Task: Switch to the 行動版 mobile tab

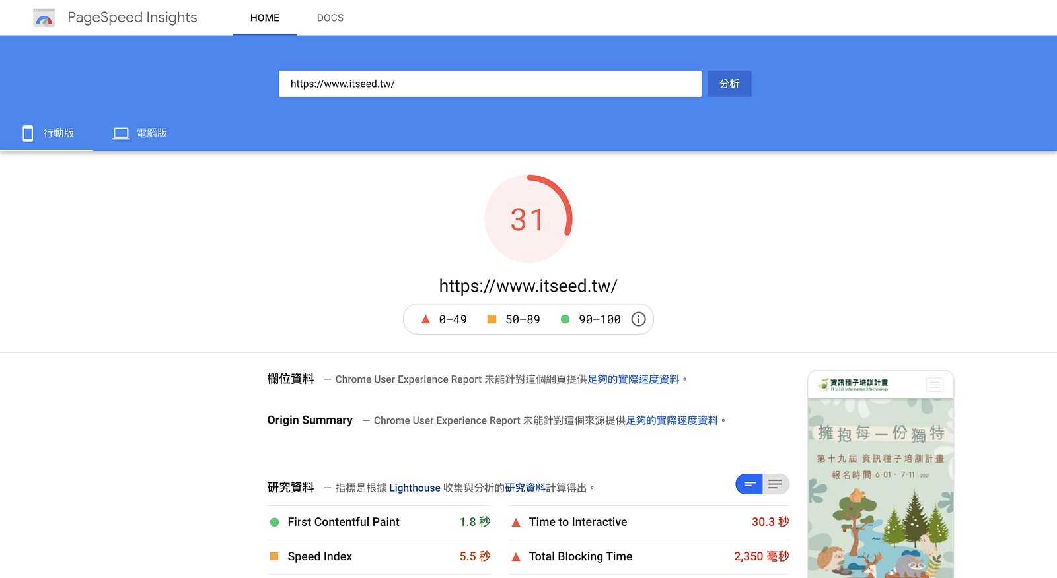Action: (47, 133)
